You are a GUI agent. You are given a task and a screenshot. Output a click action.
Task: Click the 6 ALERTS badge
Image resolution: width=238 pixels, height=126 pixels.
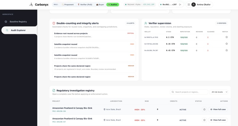coord(131,23)
